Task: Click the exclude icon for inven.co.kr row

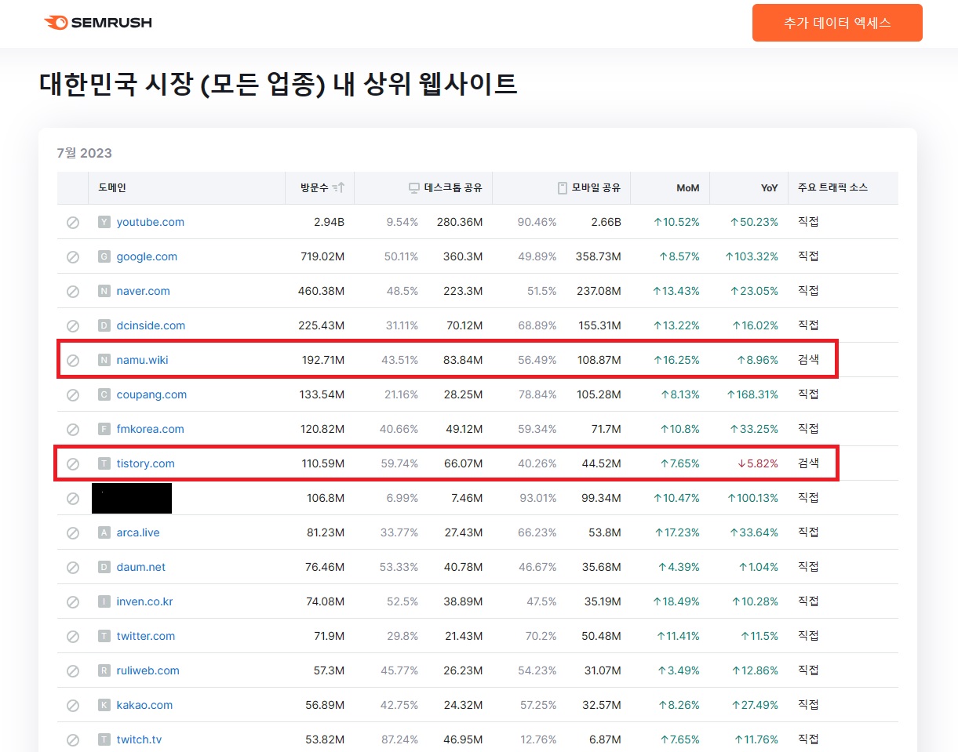Action: [73, 602]
